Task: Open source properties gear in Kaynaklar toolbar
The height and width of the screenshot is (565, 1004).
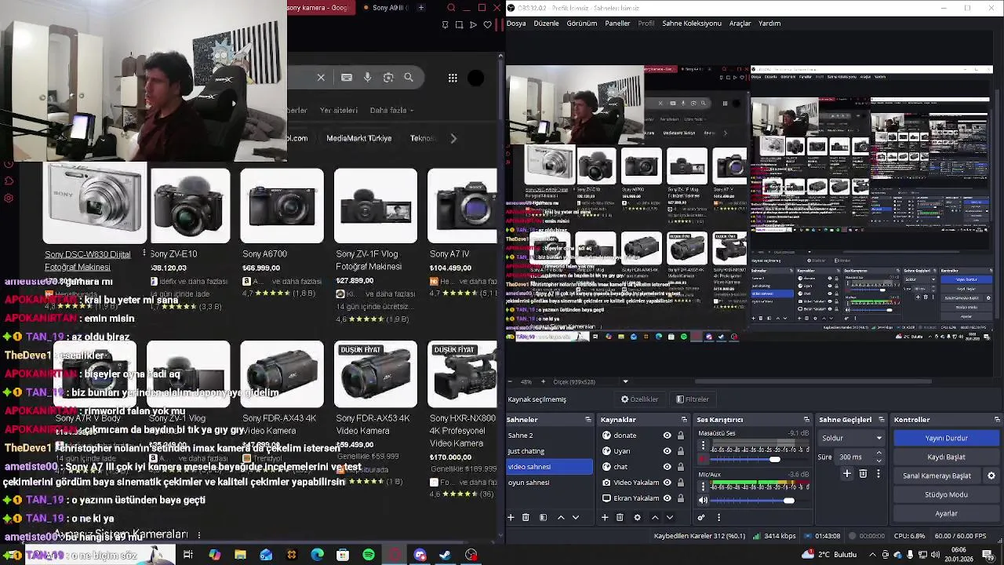Action: pyautogui.click(x=637, y=517)
